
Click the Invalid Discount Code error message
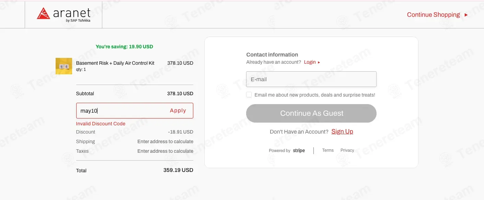(x=101, y=124)
